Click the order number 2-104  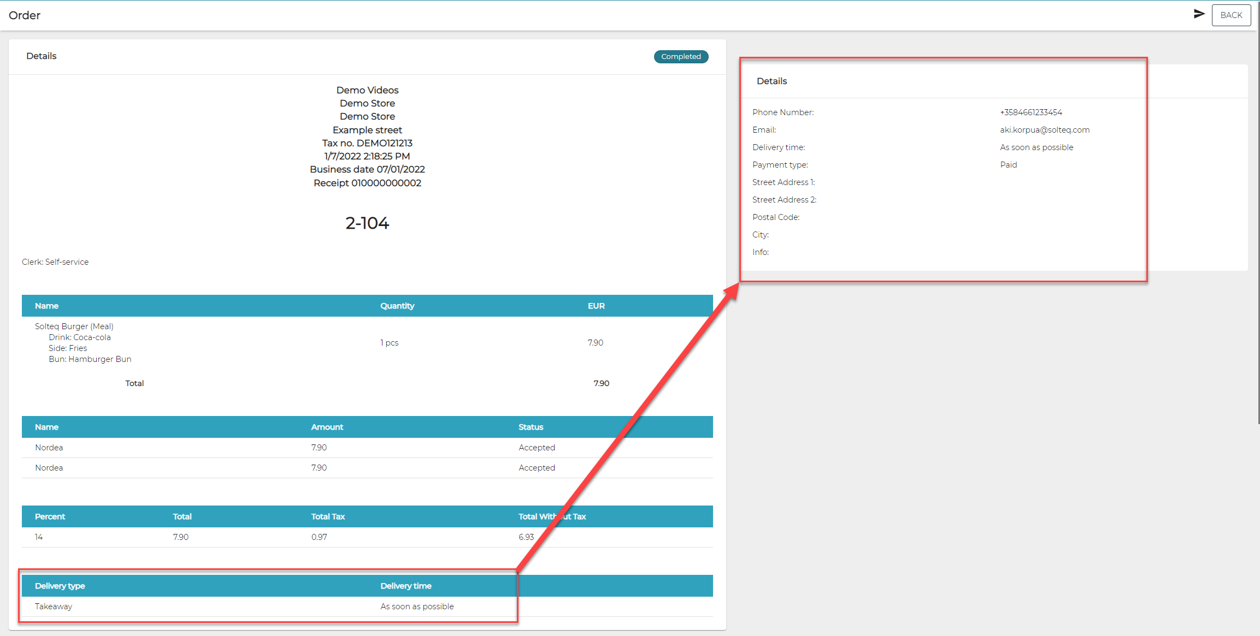[x=367, y=223]
